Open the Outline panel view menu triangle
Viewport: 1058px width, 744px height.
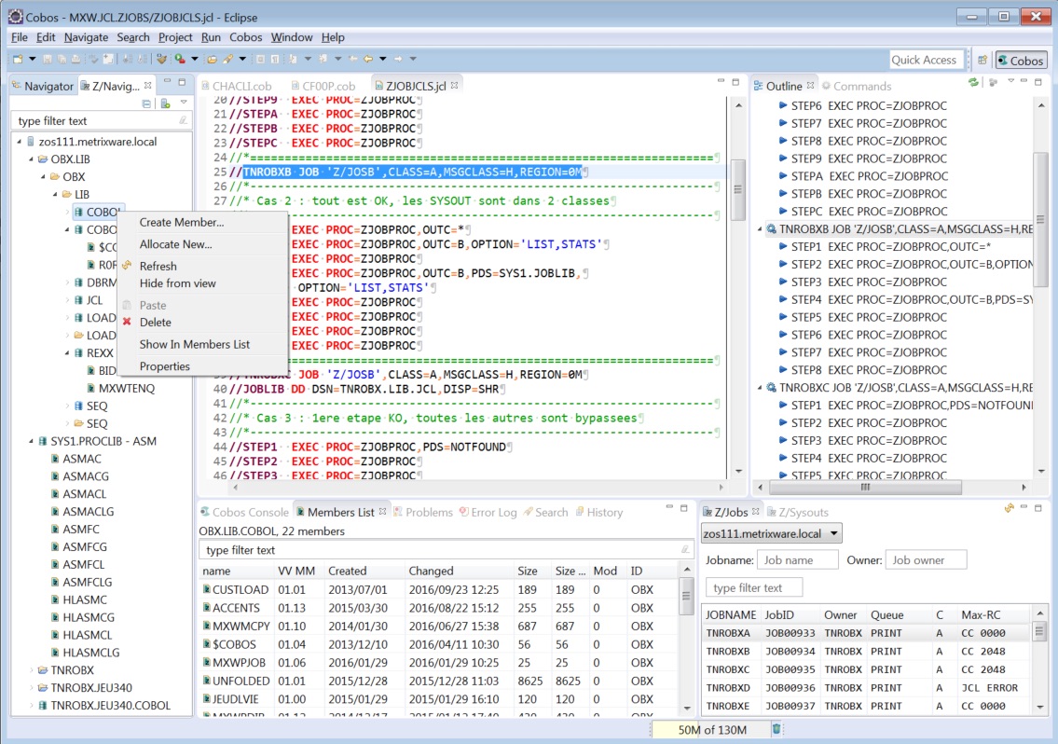[1010, 82]
